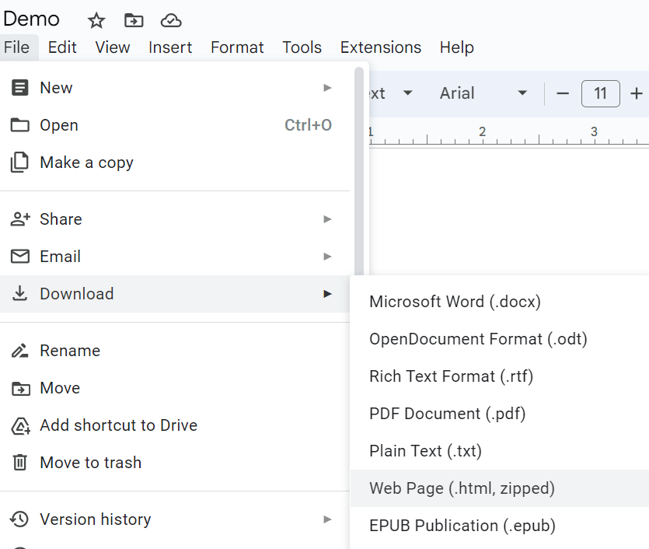Open the Insert menu
Image resolution: width=649 pixels, height=549 pixels.
(170, 47)
